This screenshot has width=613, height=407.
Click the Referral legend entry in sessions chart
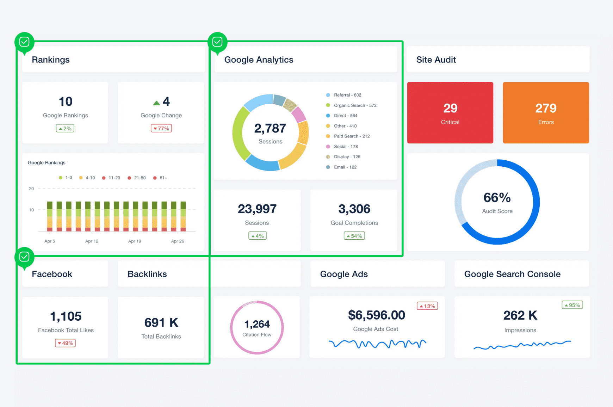347,95
